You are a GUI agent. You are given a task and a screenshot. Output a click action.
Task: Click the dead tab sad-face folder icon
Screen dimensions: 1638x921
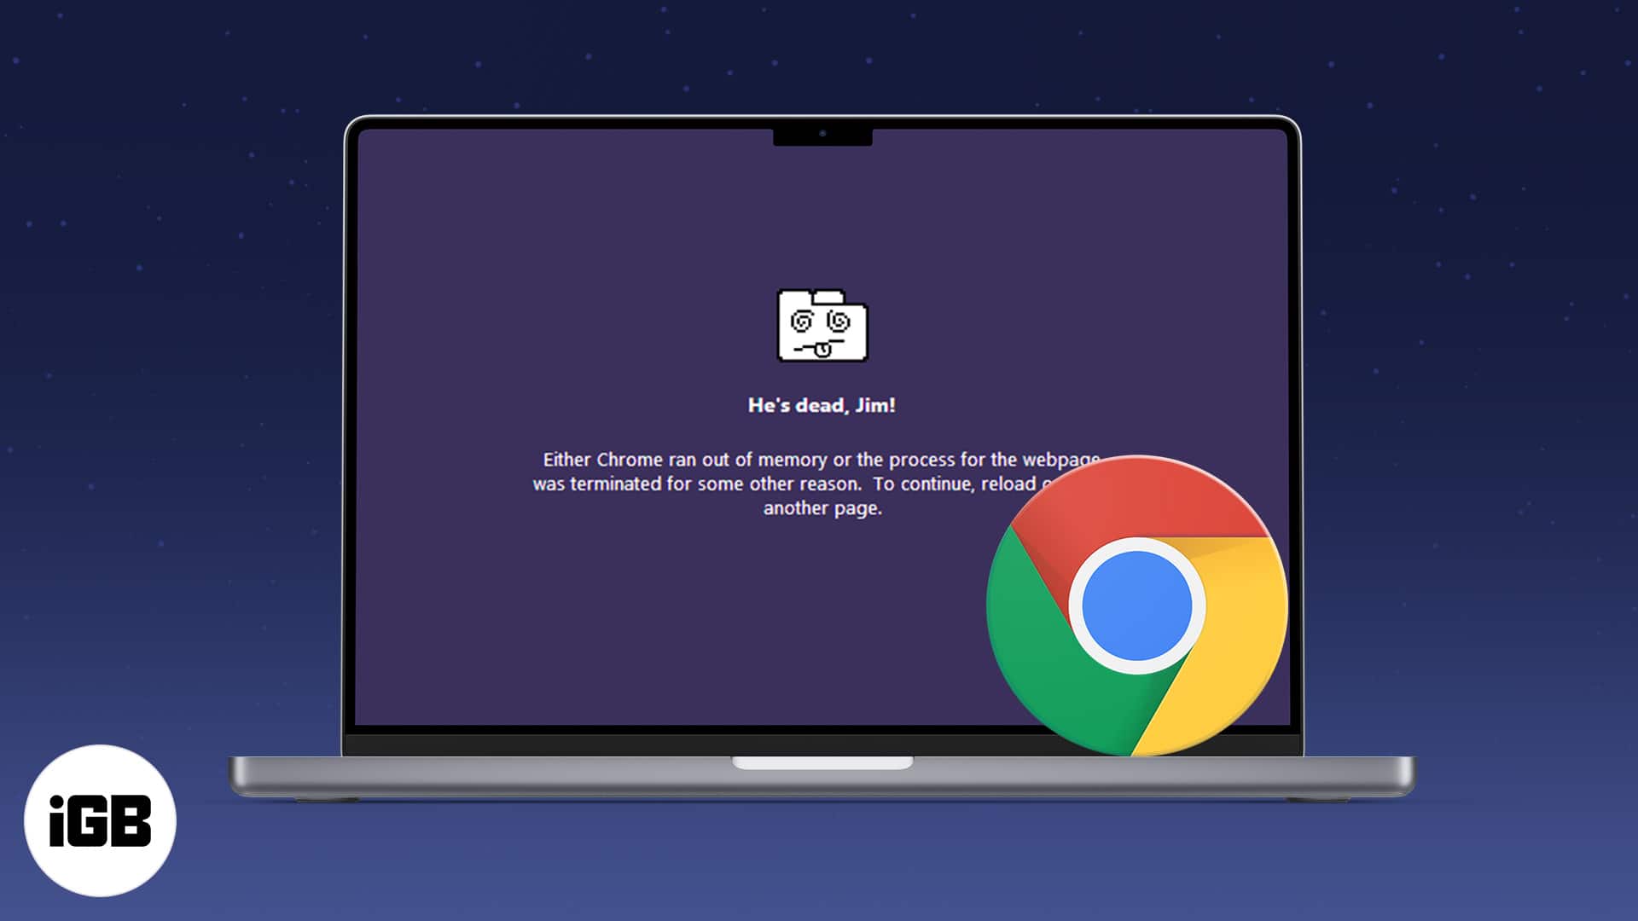(x=822, y=326)
